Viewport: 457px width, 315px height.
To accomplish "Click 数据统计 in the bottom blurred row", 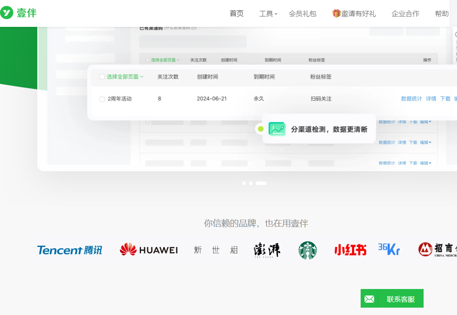I will (x=387, y=163).
